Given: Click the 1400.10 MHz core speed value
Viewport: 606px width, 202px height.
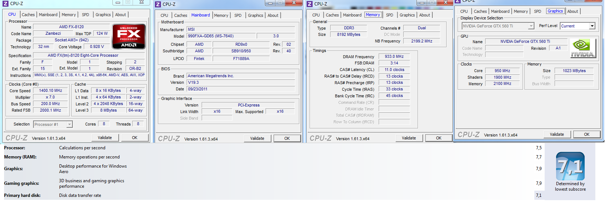Looking at the screenshot, I should (x=51, y=91).
